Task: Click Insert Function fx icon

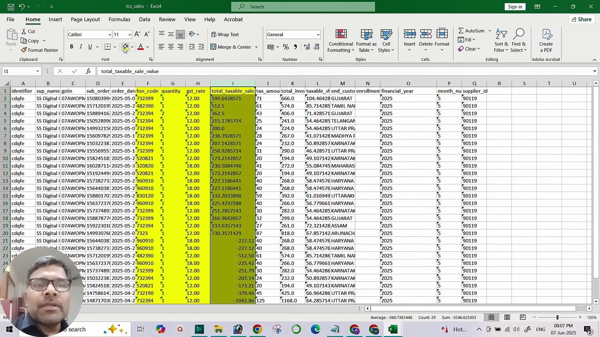Action: tap(88, 71)
